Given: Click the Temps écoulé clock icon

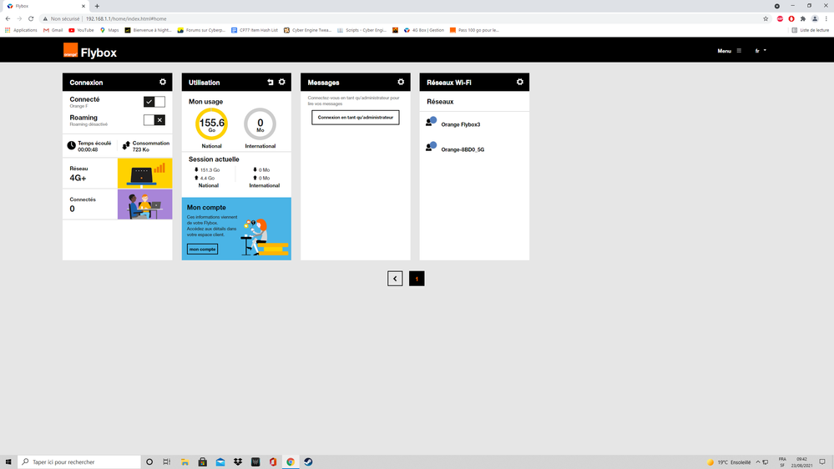Looking at the screenshot, I should [71, 145].
